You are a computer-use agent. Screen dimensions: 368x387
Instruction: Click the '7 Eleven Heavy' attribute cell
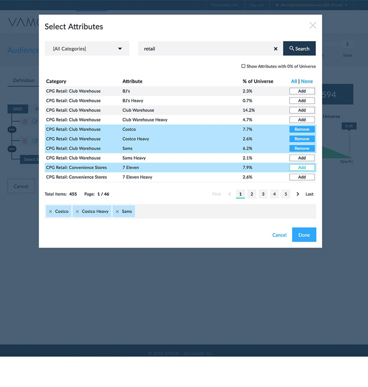point(137,177)
